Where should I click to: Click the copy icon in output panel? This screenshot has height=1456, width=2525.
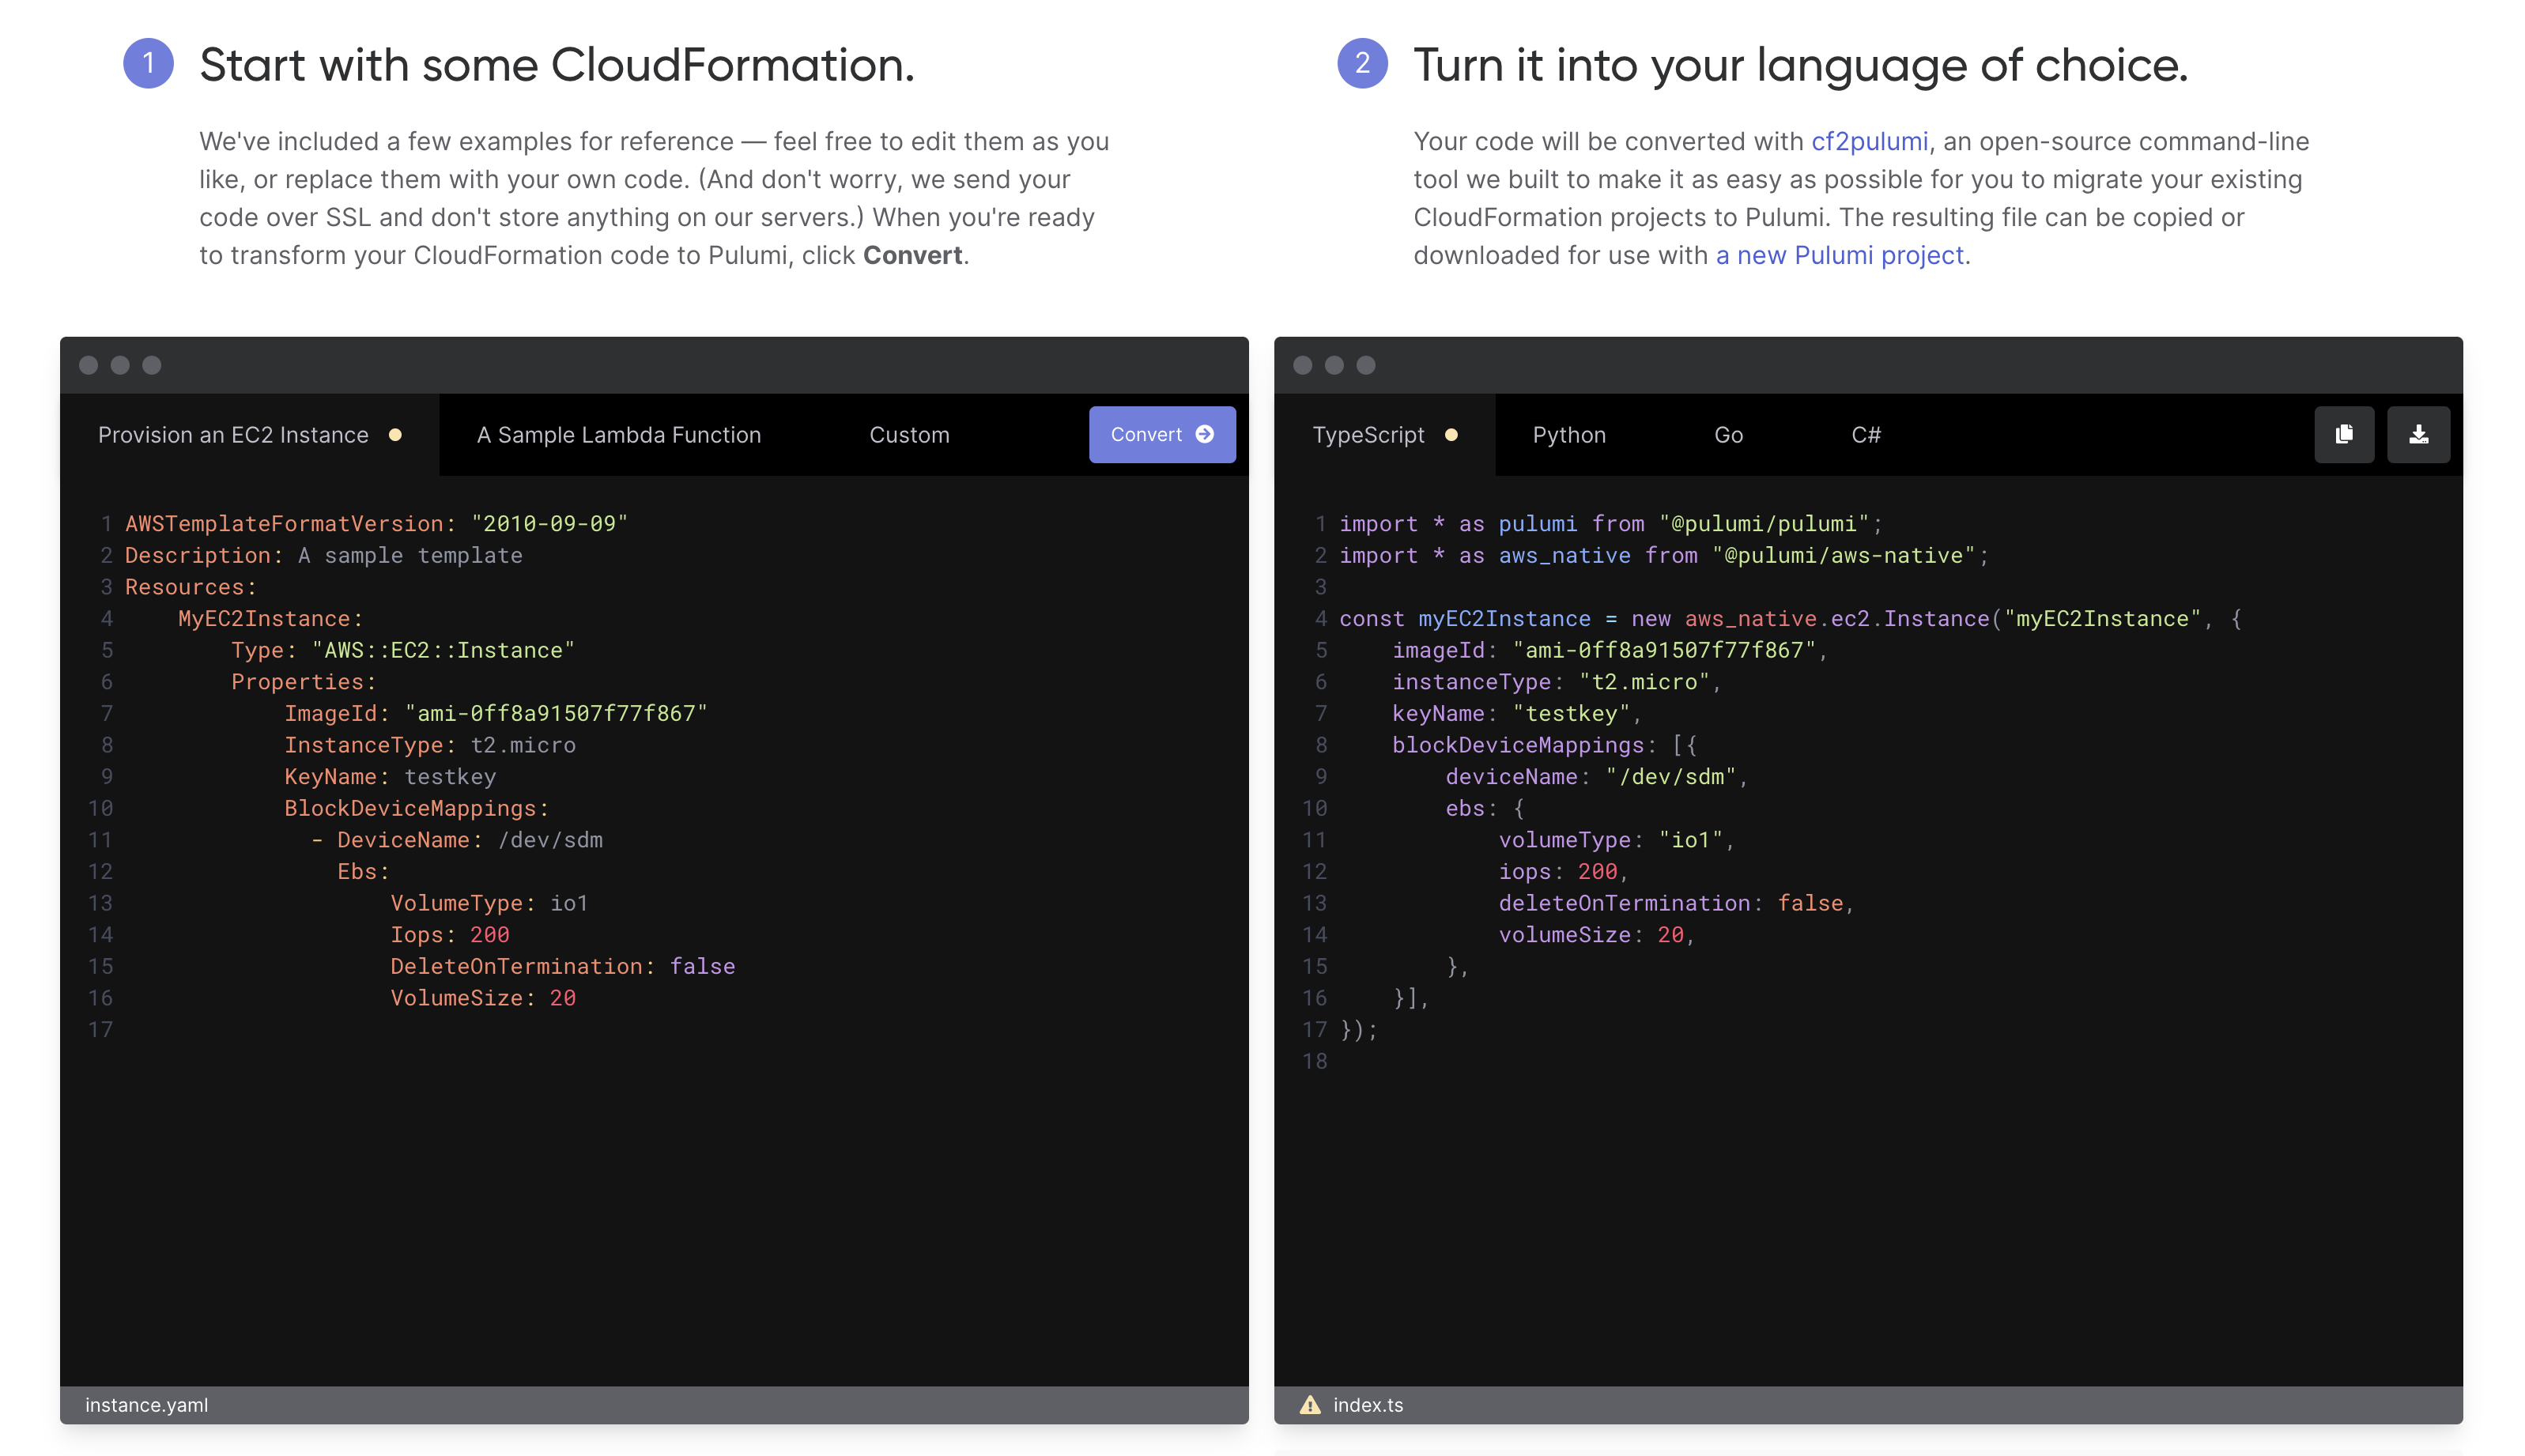click(2345, 435)
